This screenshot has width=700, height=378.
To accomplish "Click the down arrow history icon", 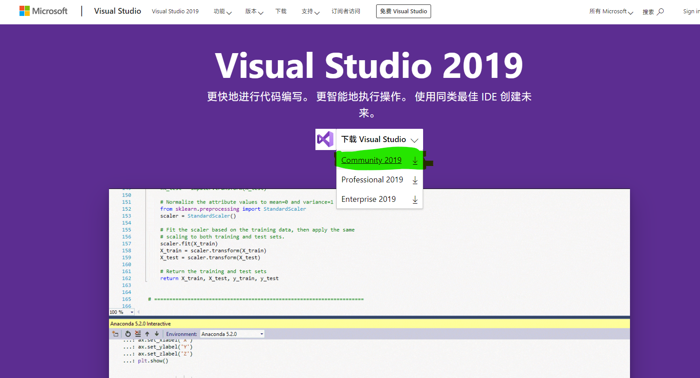I will point(156,334).
